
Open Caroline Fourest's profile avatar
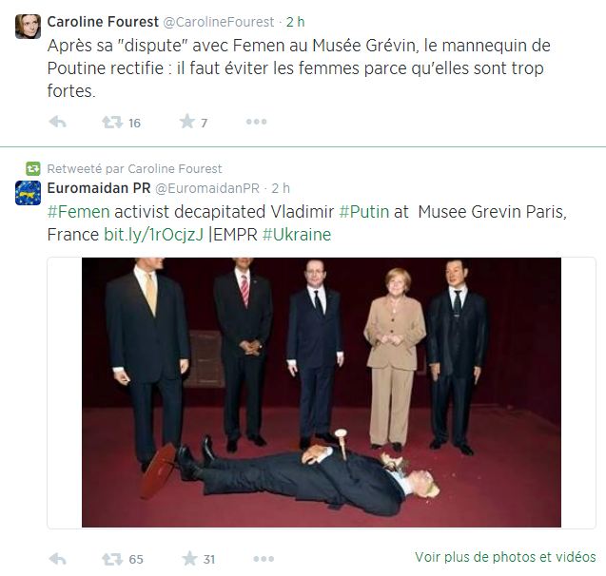(x=28, y=27)
